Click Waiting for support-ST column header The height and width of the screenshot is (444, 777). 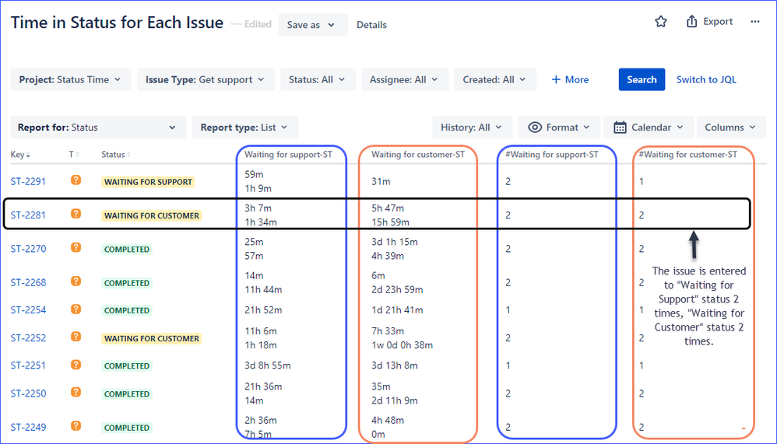pyautogui.click(x=288, y=155)
